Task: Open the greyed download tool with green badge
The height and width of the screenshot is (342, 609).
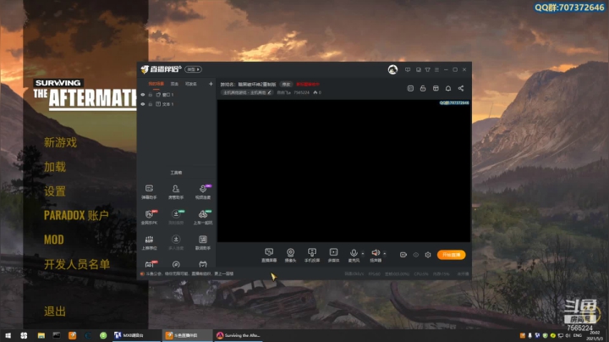Action: [x=176, y=218]
